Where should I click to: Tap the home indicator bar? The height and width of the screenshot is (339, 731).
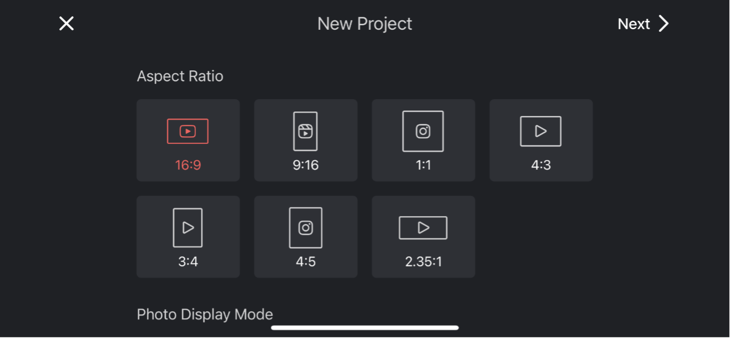pyautogui.click(x=365, y=328)
